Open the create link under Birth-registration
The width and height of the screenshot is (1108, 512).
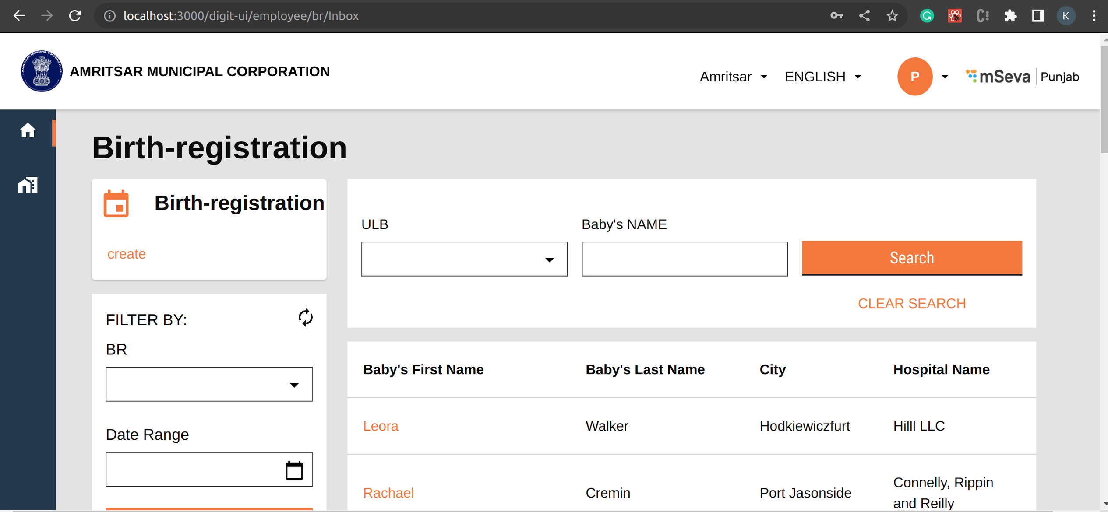[x=126, y=254]
